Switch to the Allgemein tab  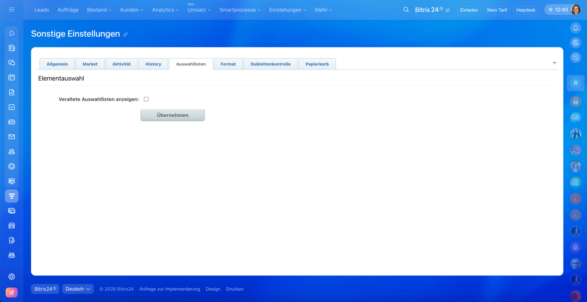pos(57,64)
